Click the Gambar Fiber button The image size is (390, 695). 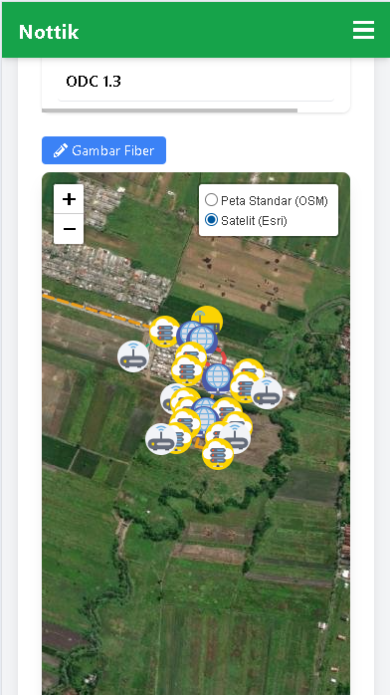[104, 150]
